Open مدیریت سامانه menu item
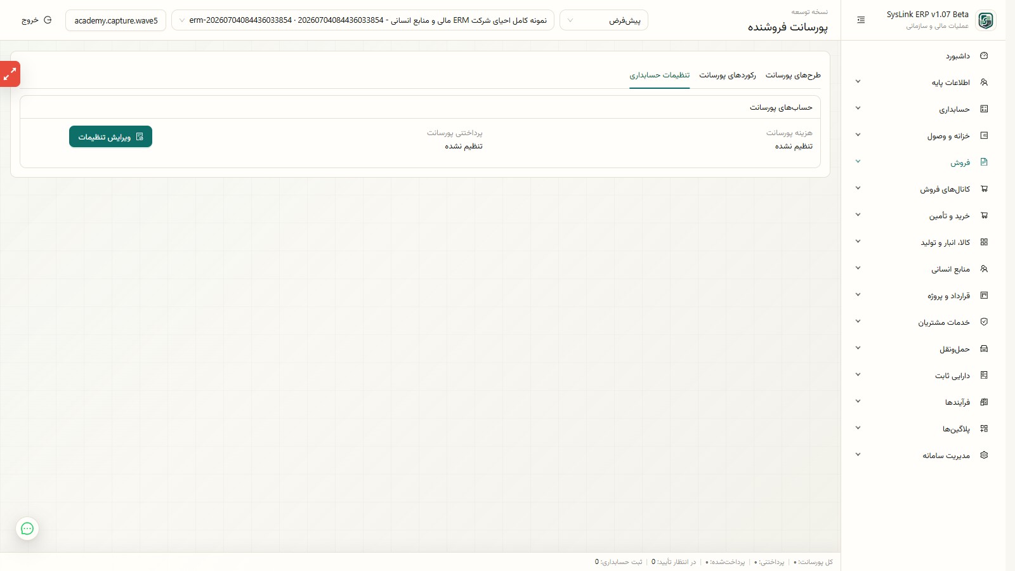The height and width of the screenshot is (571, 1015). click(946, 456)
